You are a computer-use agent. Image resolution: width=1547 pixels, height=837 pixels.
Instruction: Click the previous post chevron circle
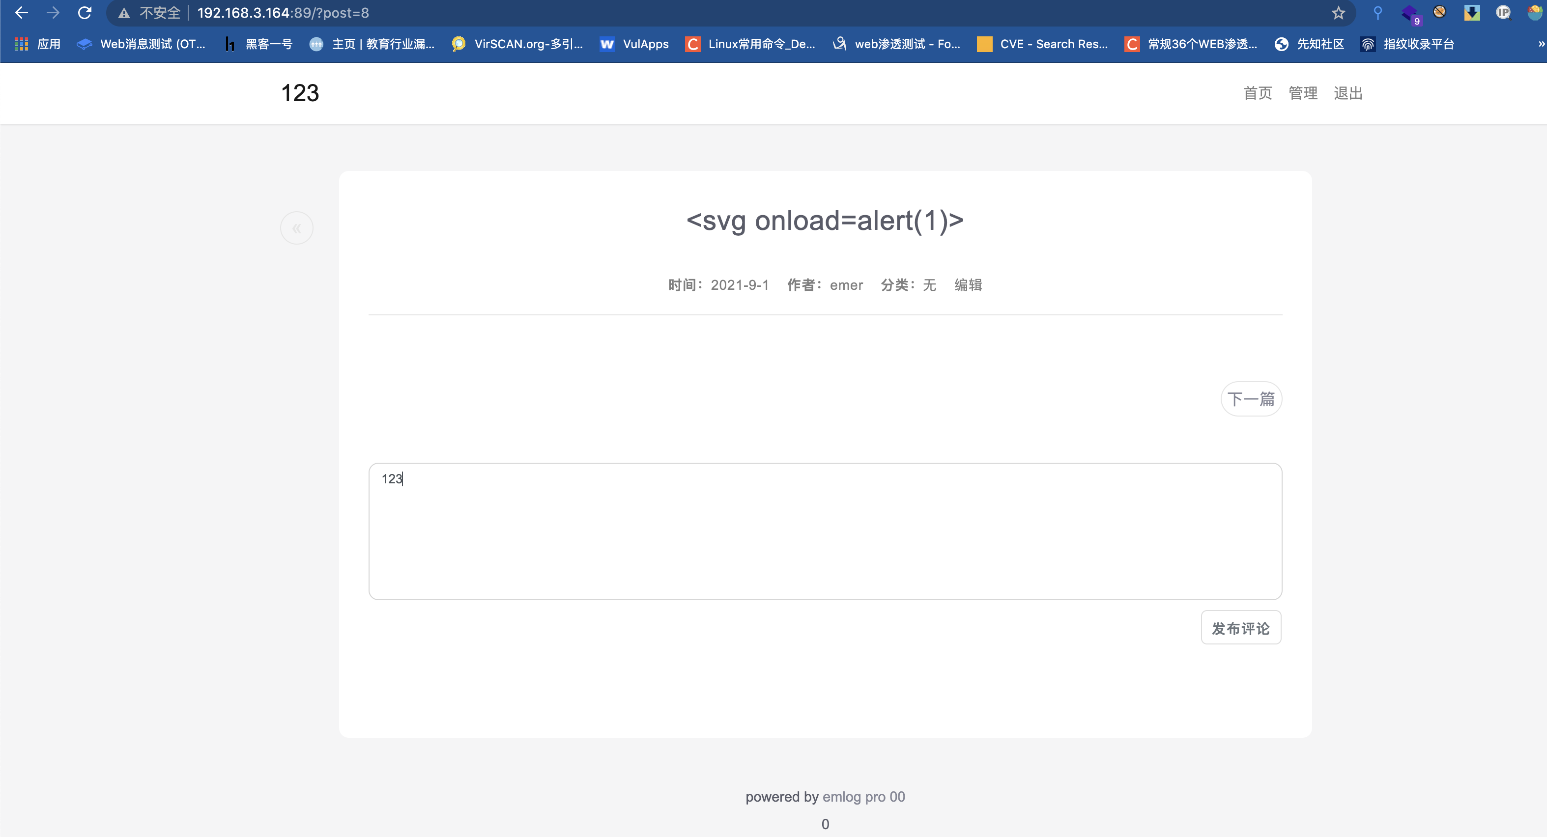click(297, 228)
